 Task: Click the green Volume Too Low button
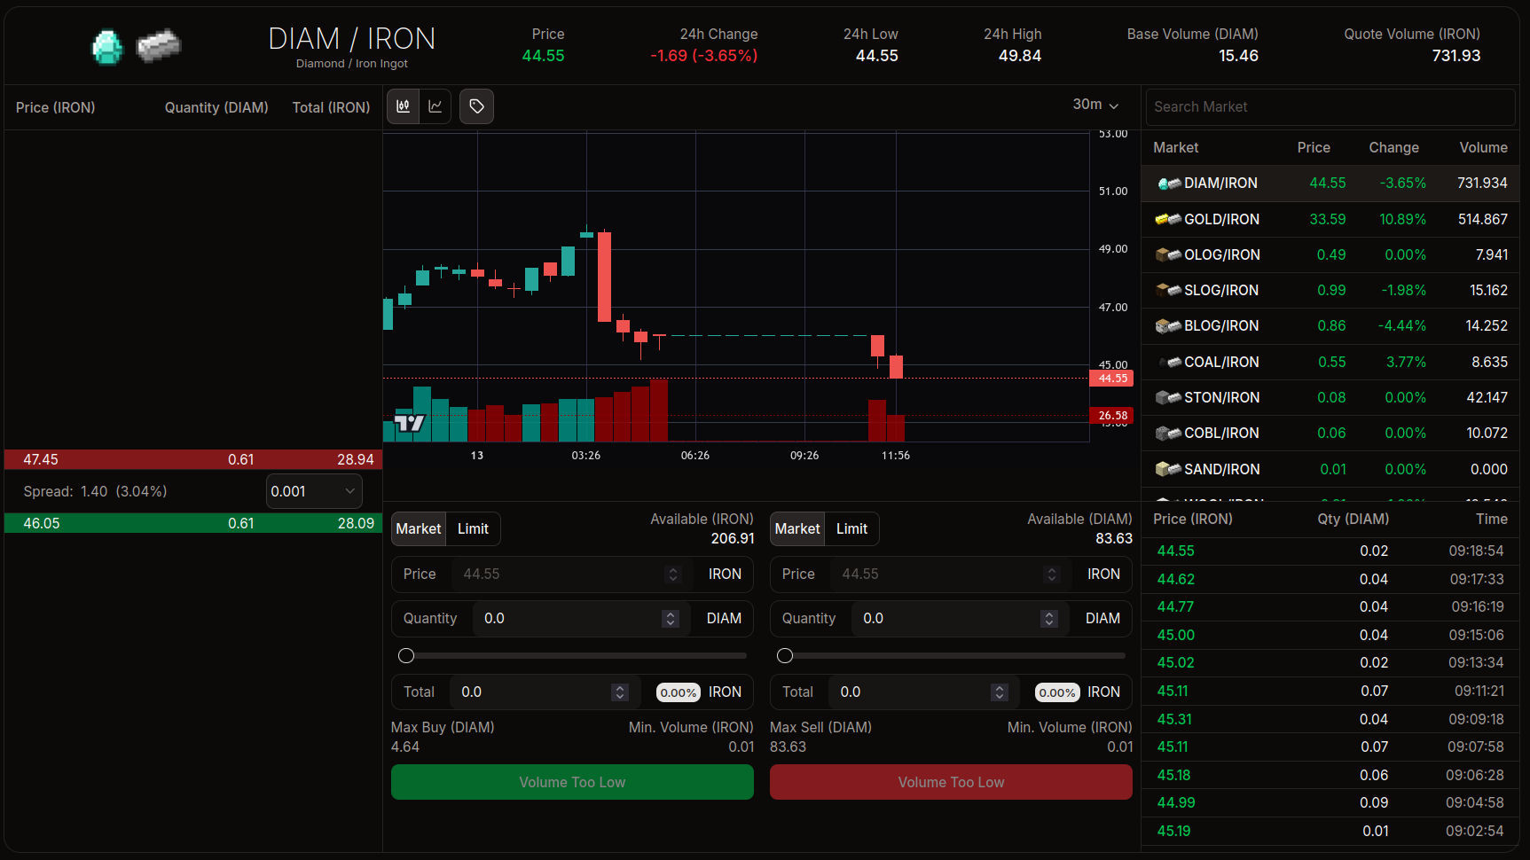click(572, 782)
